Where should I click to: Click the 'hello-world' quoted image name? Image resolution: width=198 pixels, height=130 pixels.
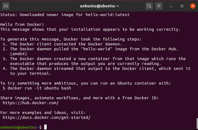[x=96, y=49]
